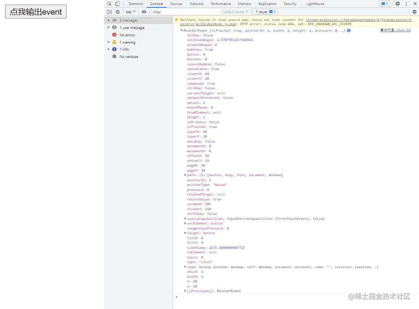Select the pointerType: "mouse" line
Screen dimensions: 419x309
point(207,185)
